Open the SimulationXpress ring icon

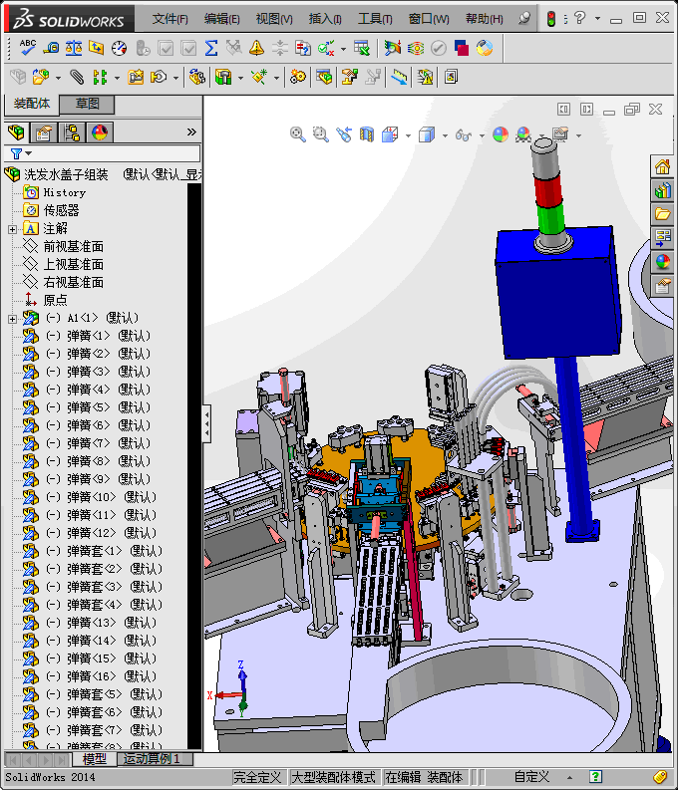click(x=485, y=48)
